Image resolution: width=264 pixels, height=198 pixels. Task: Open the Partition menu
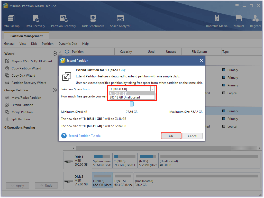point(48,44)
